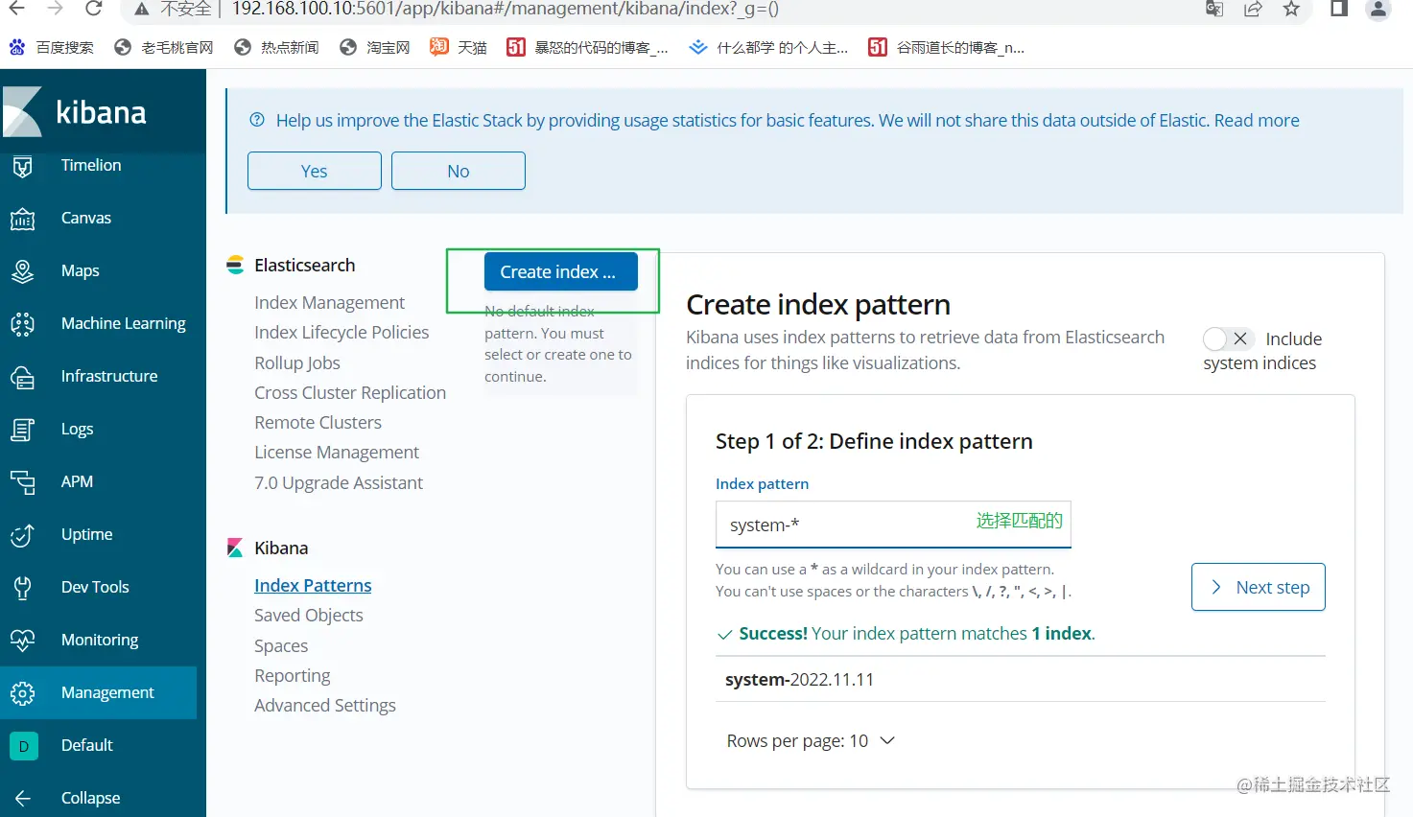Toggle the Include system indices switch
Screen dimensions: 1413x817
point(1228,338)
